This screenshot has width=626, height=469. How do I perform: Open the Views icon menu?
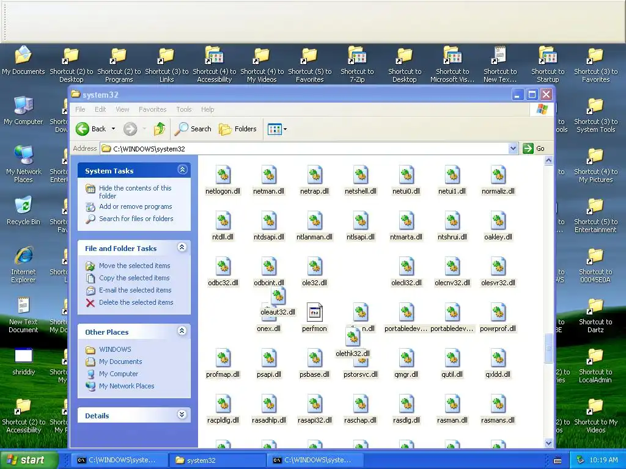[x=277, y=129]
